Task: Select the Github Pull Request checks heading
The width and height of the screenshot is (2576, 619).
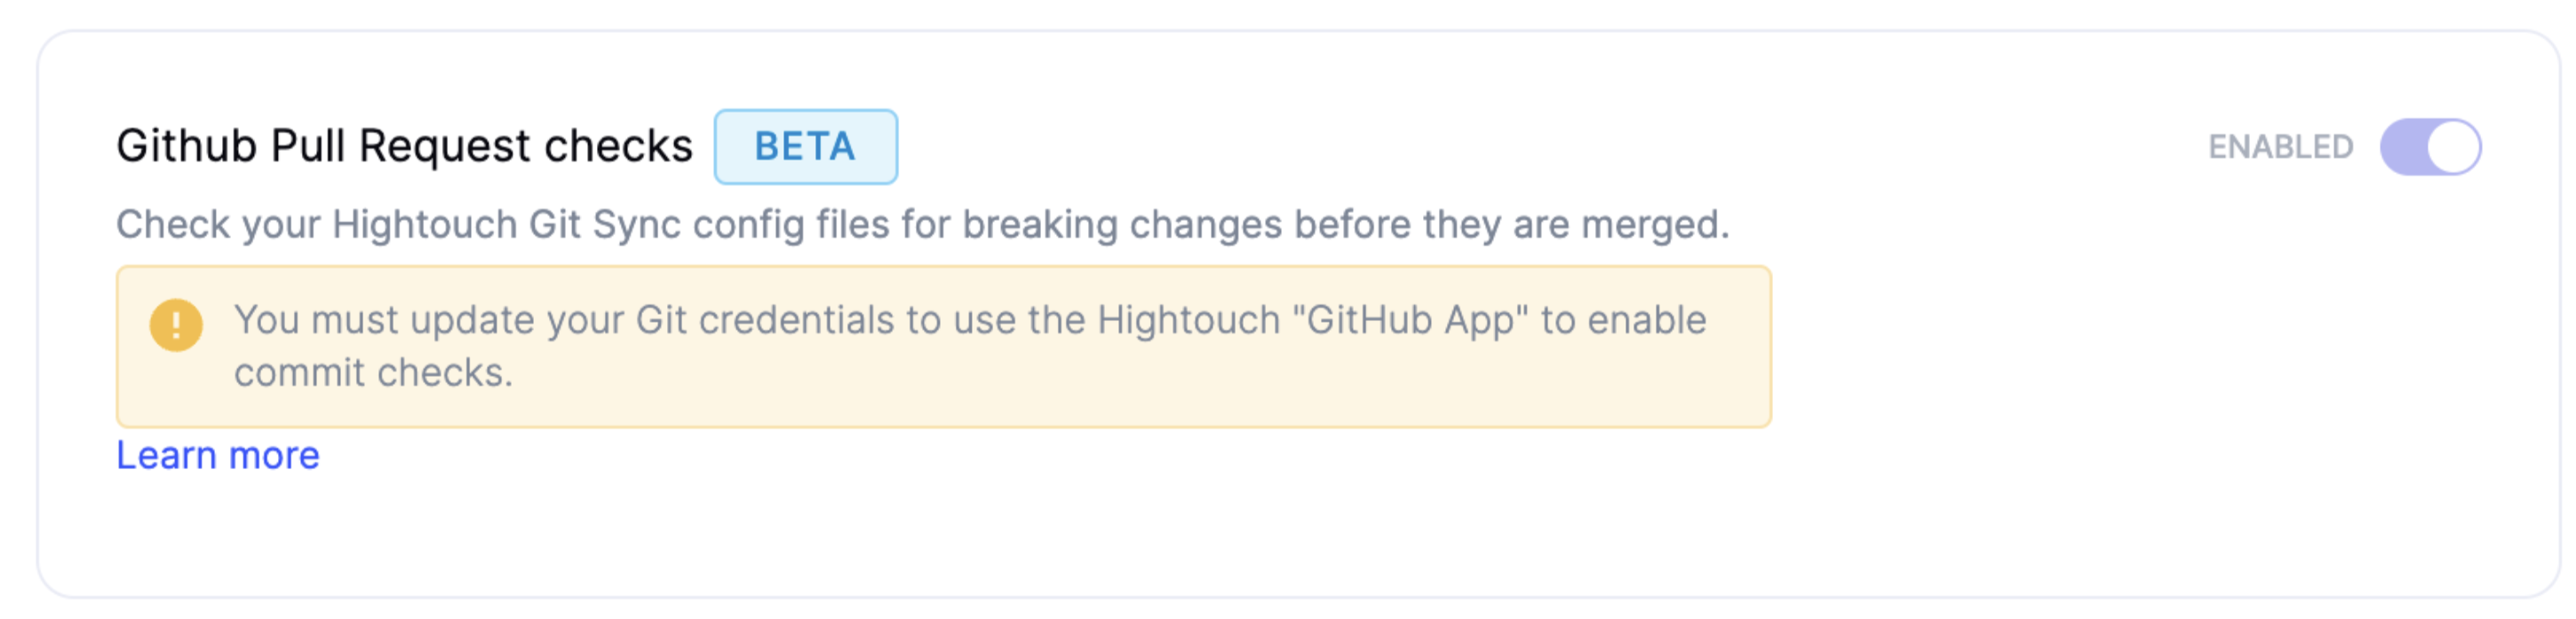Action: click(404, 146)
